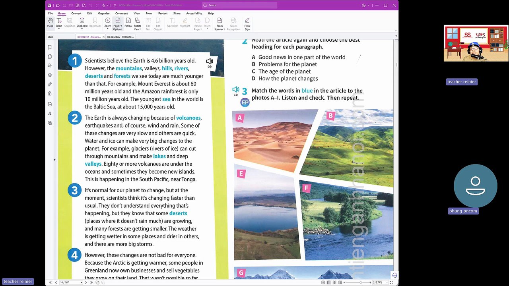Click Rotate View button
This screenshot has width=509, height=286.
[x=138, y=24]
